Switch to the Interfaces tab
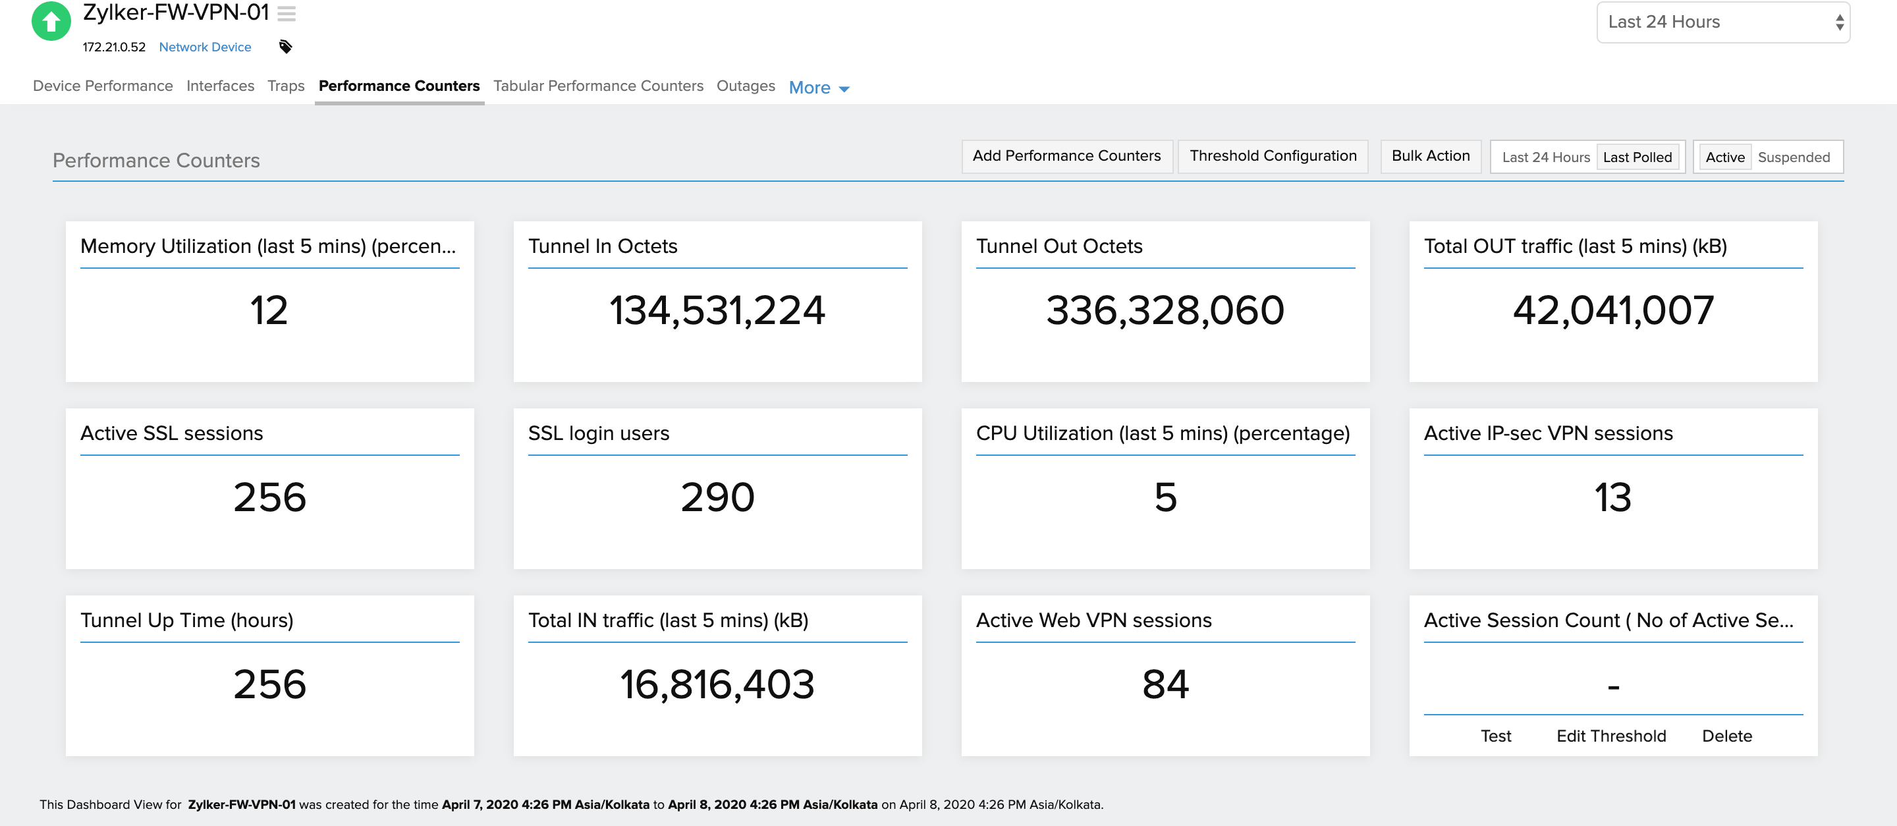 (x=220, y=86)
